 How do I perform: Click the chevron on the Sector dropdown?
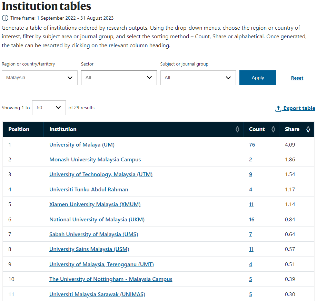(149, 78)
